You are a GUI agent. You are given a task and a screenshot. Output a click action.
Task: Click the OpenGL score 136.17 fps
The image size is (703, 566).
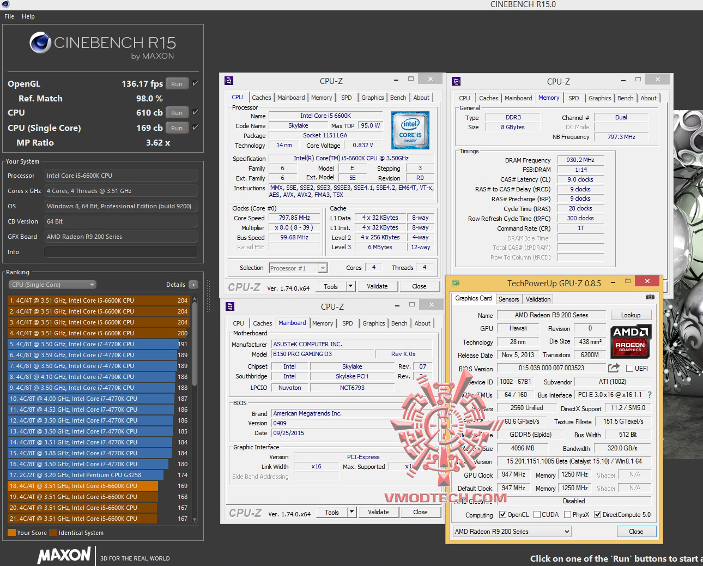[142, 84]
